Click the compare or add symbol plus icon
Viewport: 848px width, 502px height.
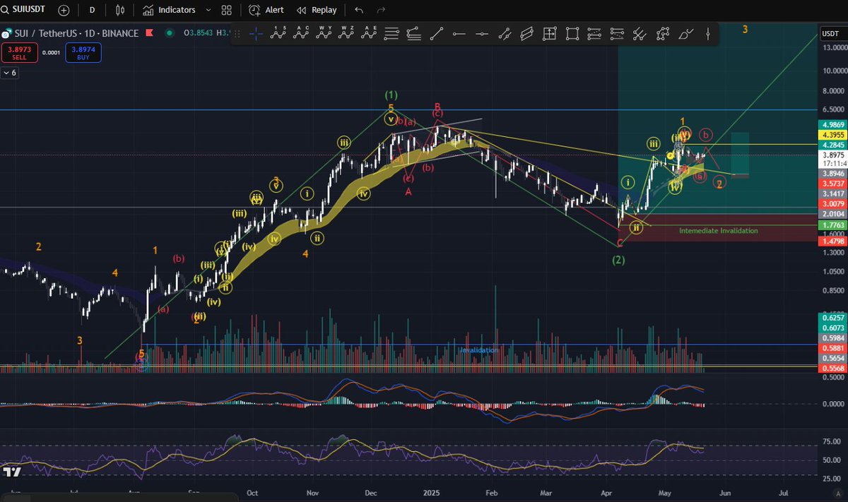click(64, 10)
